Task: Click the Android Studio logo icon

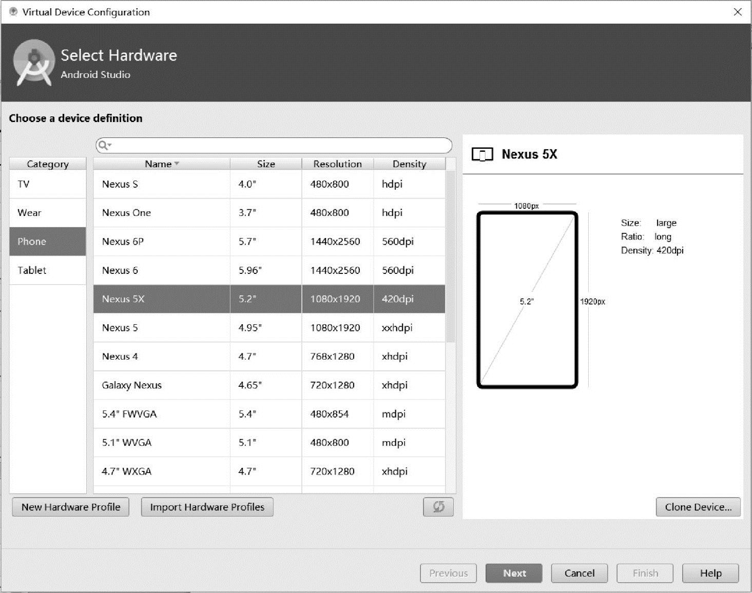Action: point(33,63)
